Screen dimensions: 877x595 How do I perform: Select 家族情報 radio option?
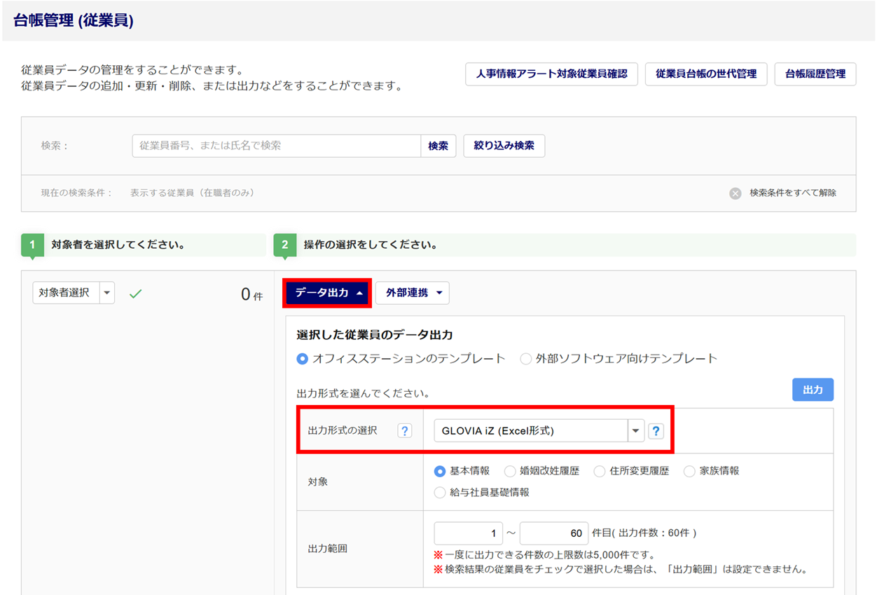[689, 471]
